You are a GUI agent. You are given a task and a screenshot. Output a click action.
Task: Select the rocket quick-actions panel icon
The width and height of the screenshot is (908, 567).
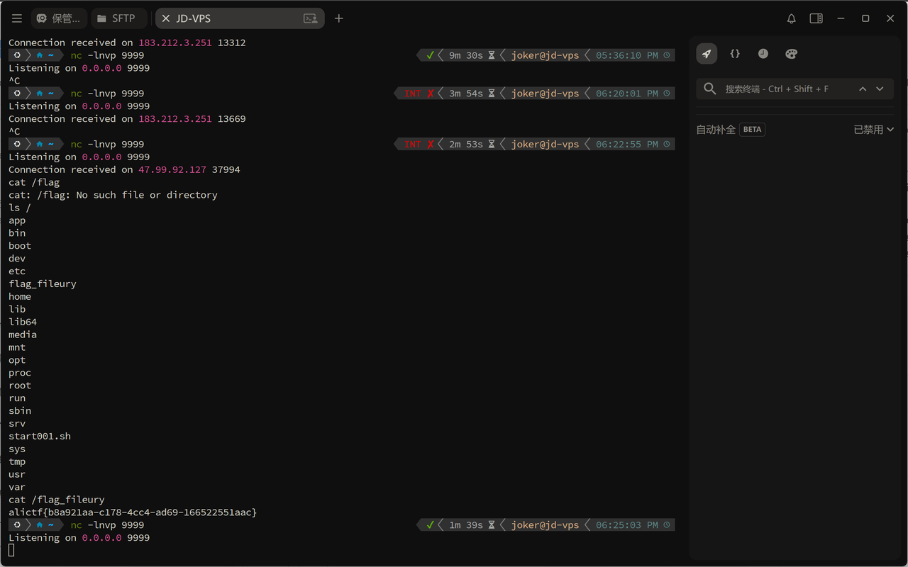click(x=707, y=54)
